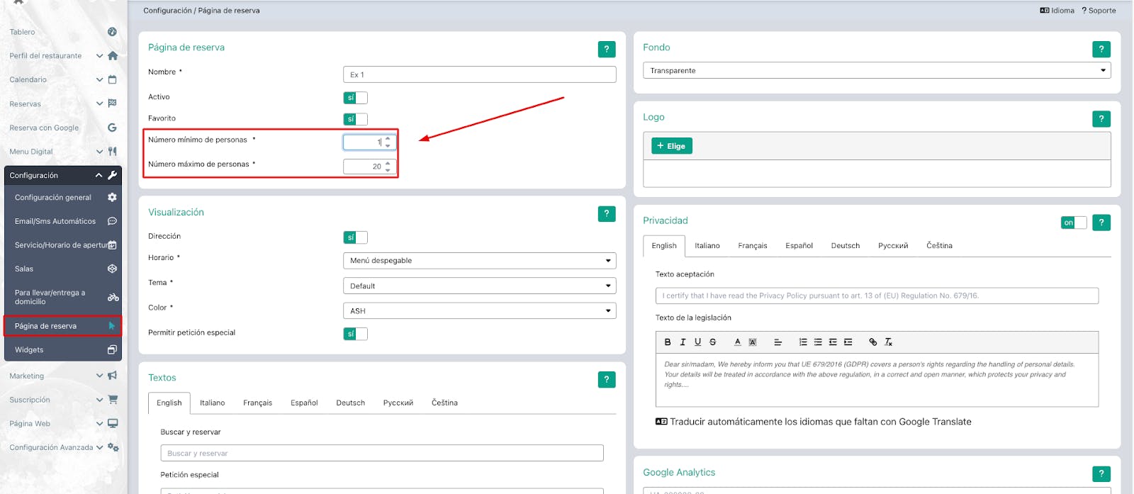Open Página de reserva sidebar item
The image size is (1134, 494).
coord(62,326)
